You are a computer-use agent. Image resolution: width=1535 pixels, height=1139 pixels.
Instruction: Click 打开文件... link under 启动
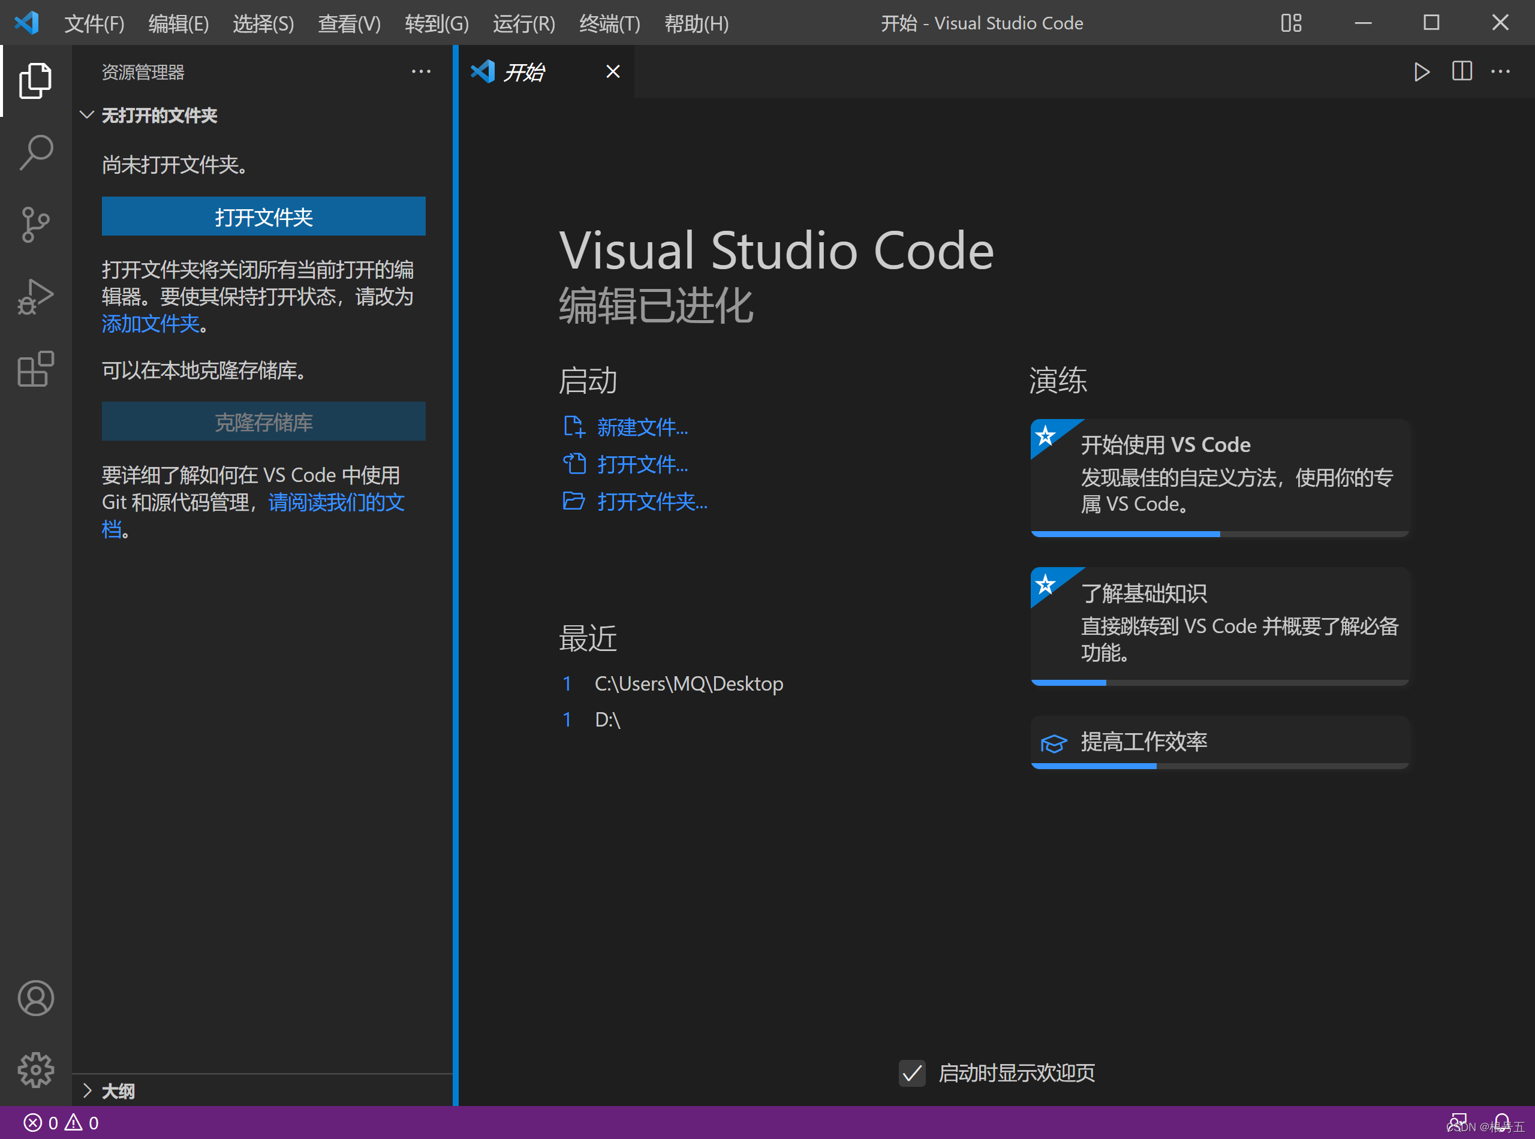(642, 465)
